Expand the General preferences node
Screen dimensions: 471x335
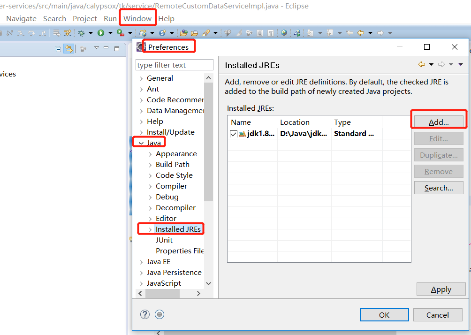coord(141,78)
